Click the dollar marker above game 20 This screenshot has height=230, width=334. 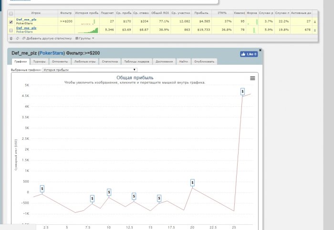[192, 182]
